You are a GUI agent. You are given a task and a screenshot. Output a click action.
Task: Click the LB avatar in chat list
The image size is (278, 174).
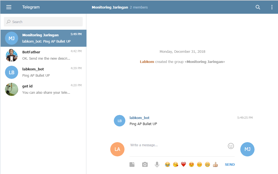[x=12, y=72]
